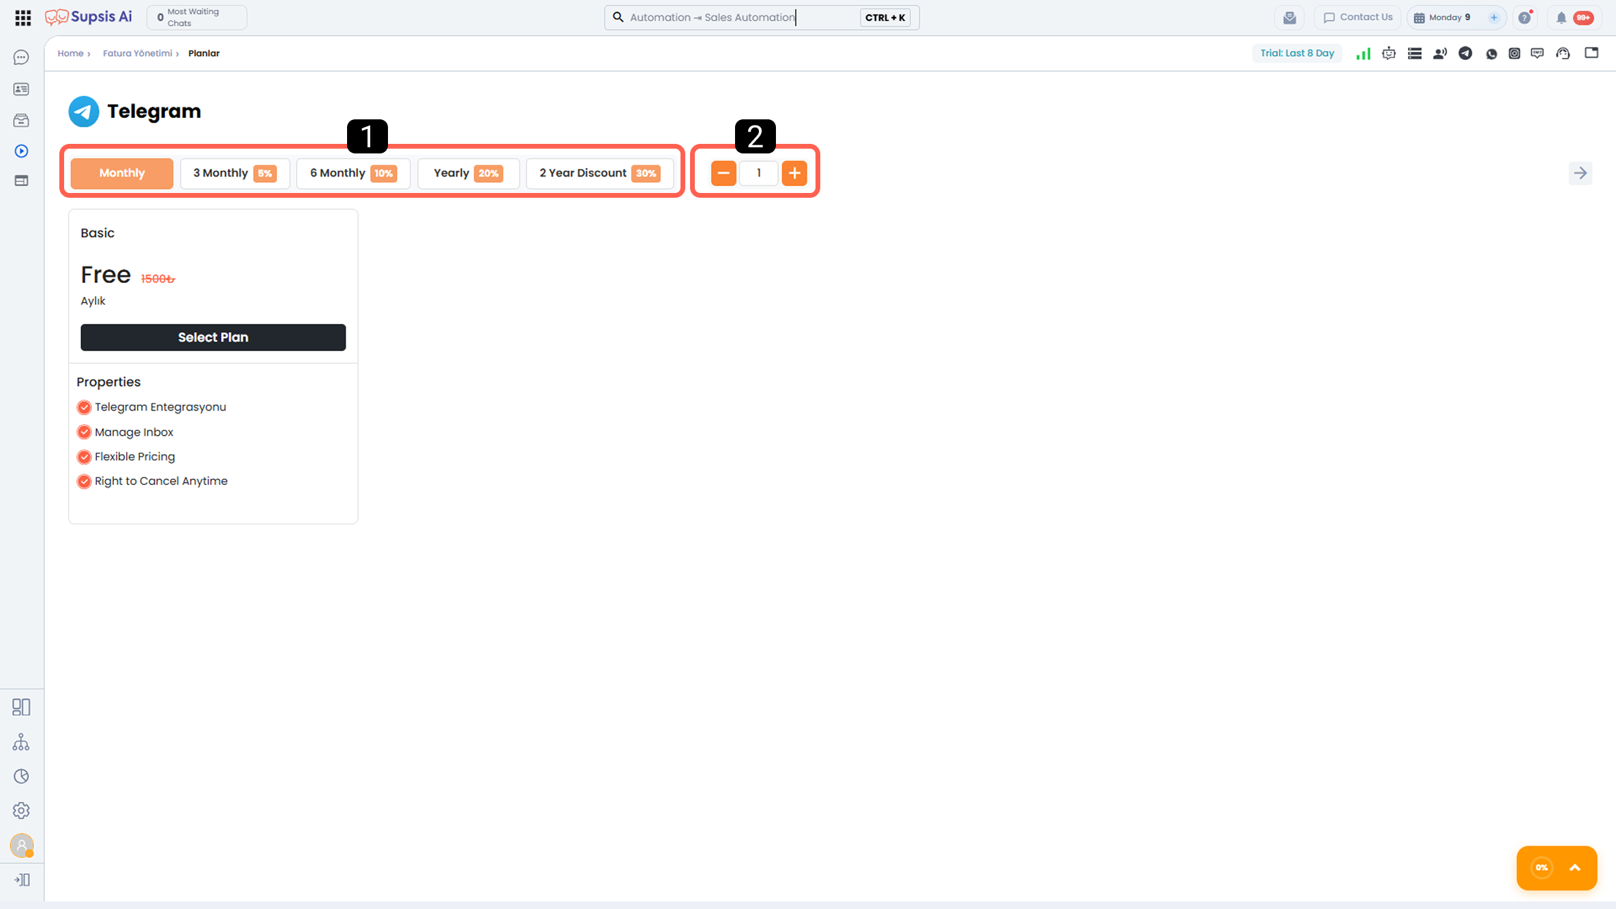The image size is (1616, 909).
Task: Open the chats speech bubble in sidebar
Action: (21, 57)
